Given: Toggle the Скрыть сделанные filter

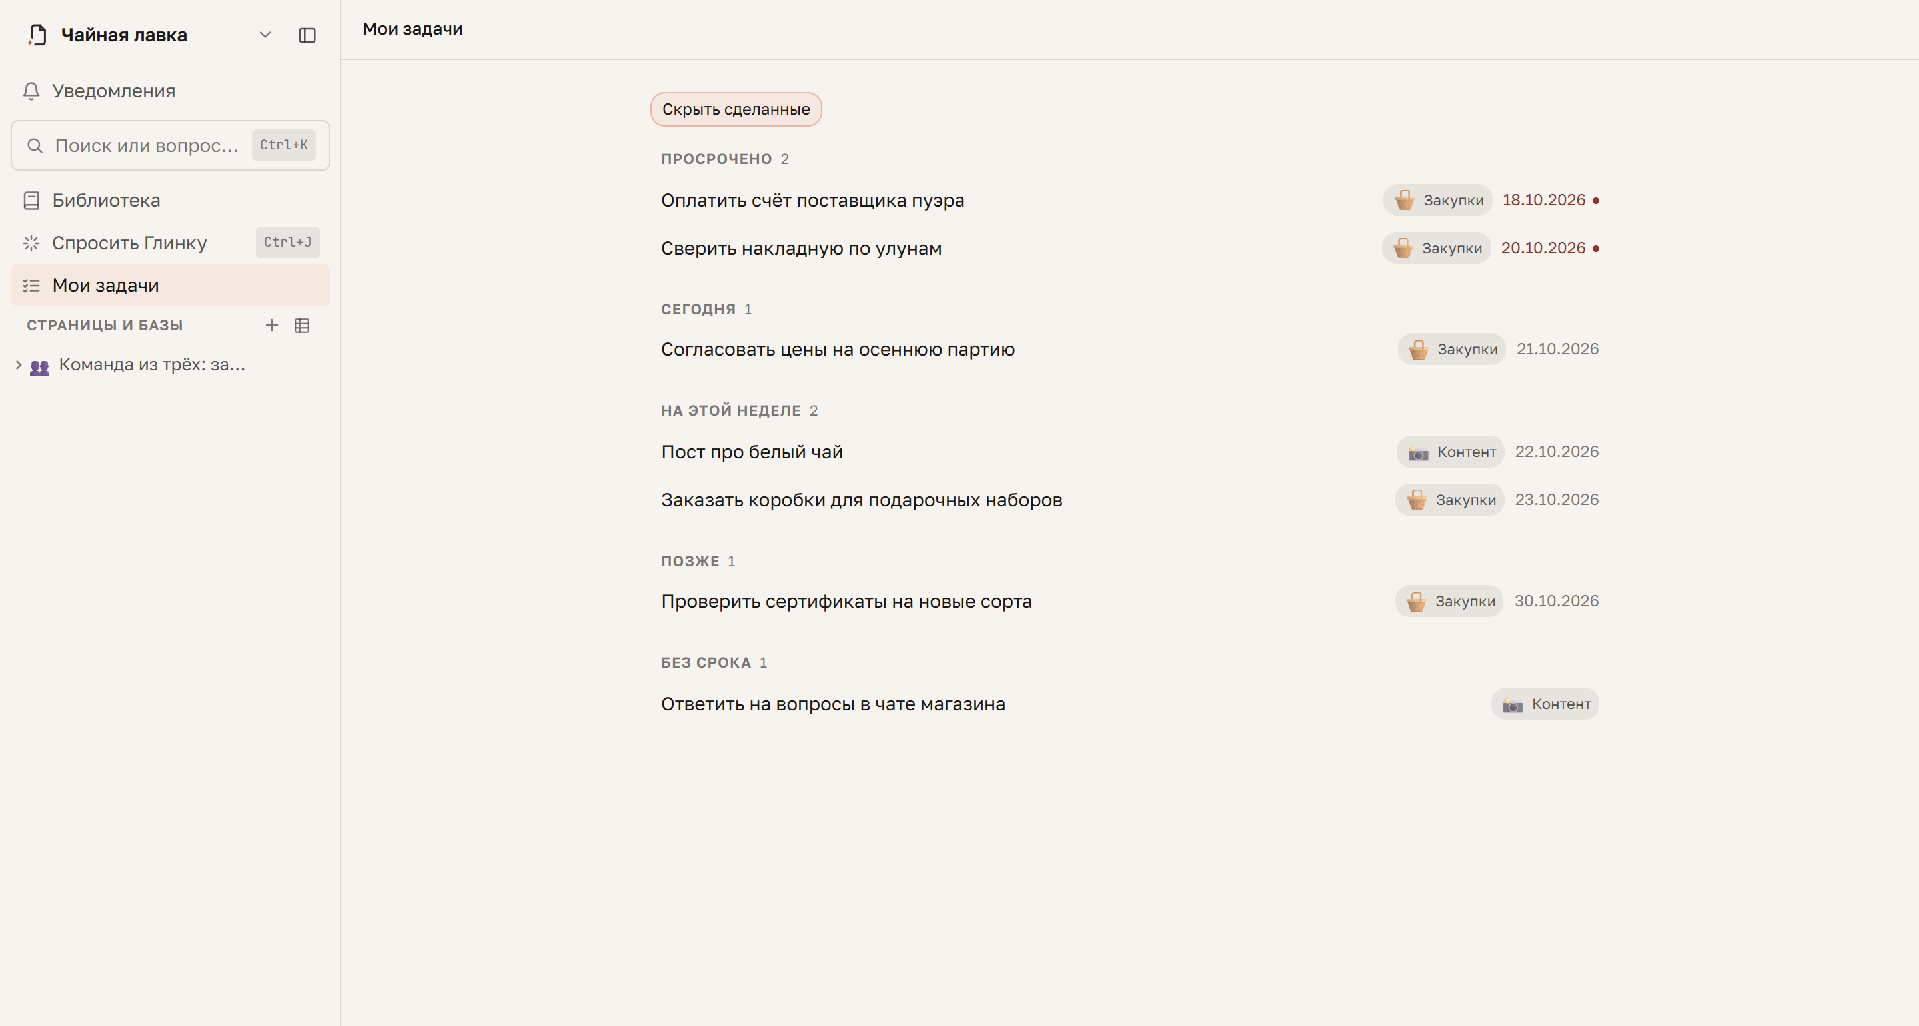Looking at the screenshot, I should click(736, 109).
